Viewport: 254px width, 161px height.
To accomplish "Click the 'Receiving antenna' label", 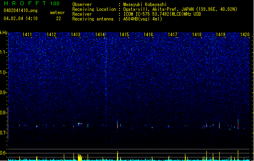I will [x=93, y=19].
